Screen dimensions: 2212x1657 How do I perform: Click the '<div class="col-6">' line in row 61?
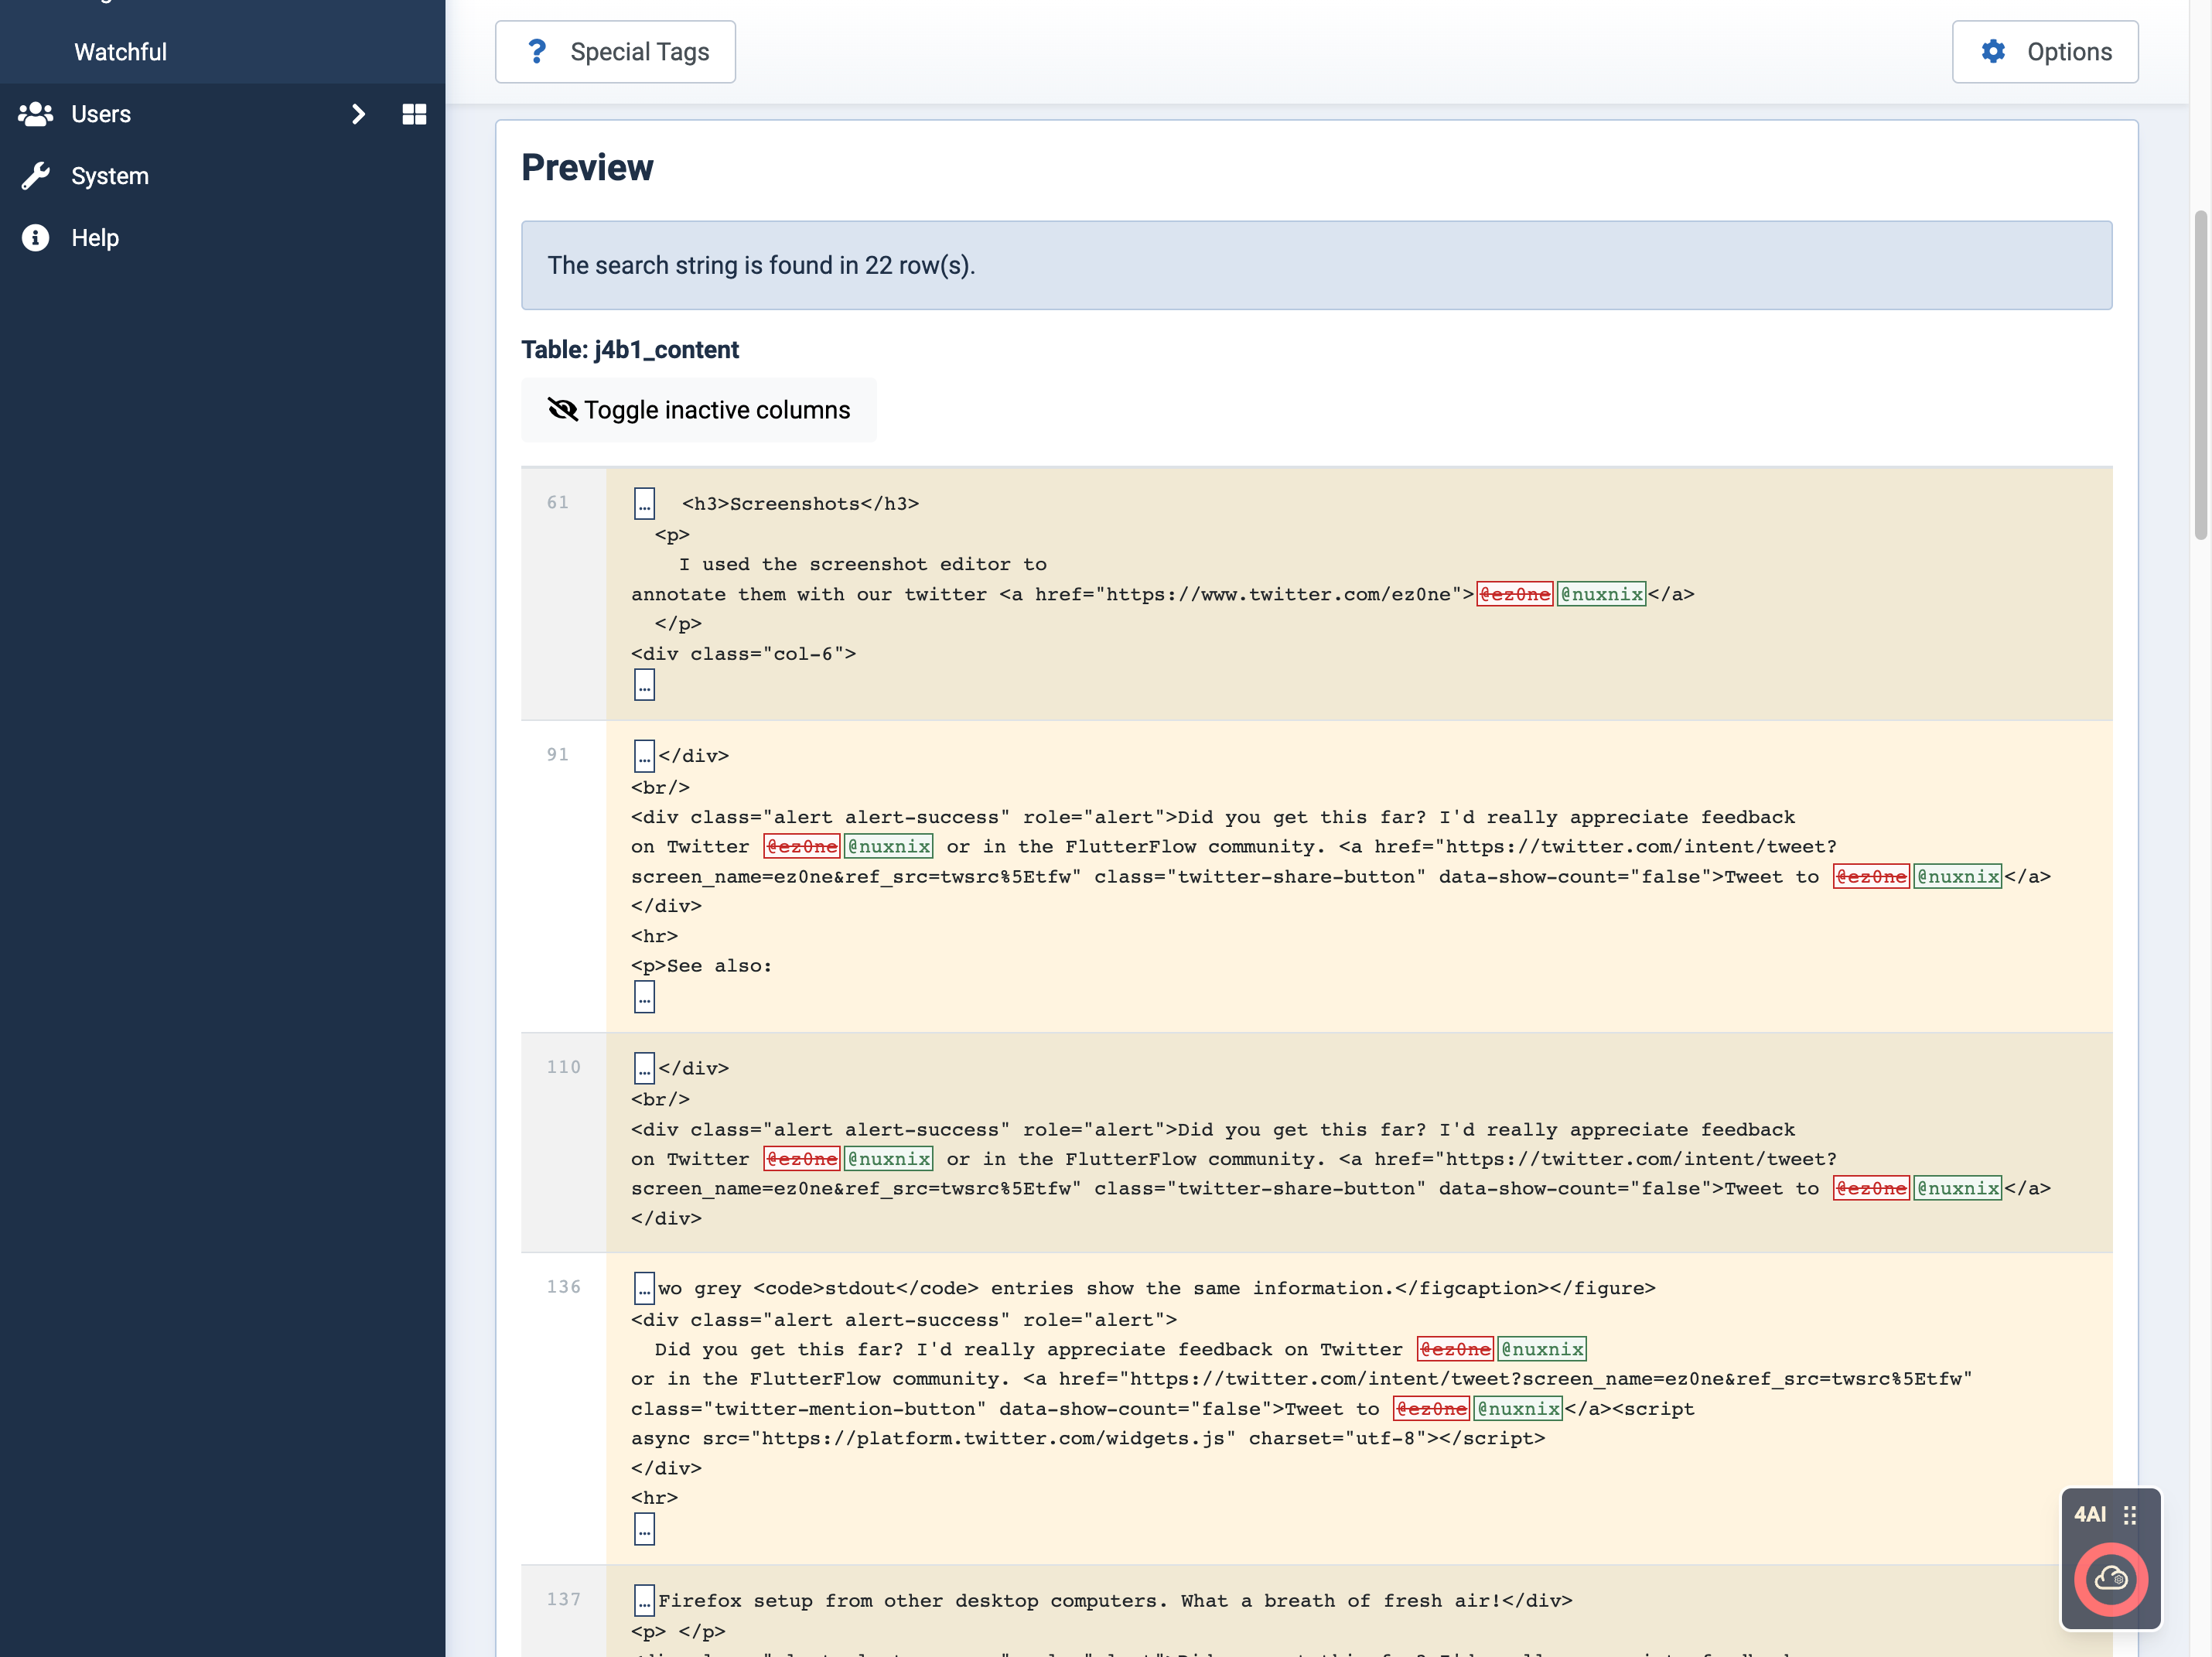[743, 654]
